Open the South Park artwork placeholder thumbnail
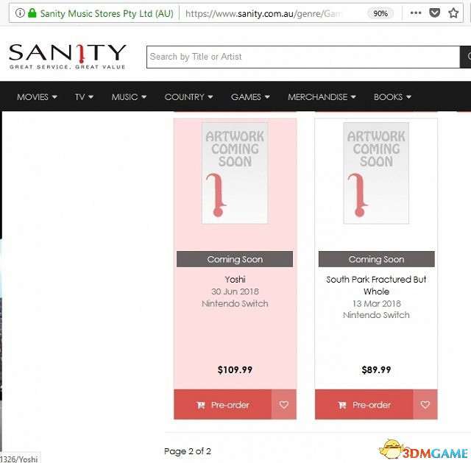 (x=376, y=173)
